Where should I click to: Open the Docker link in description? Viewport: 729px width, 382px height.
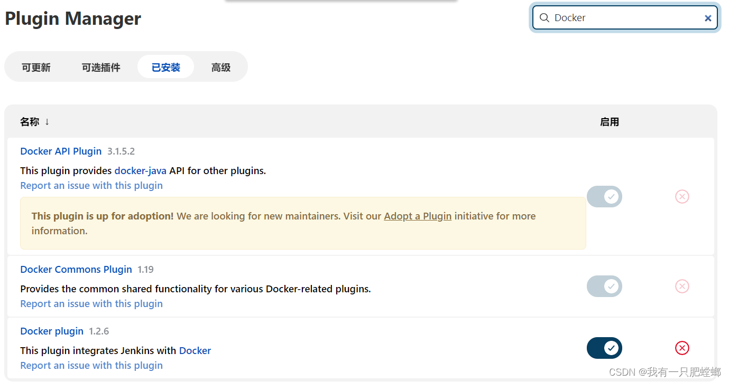pos(195,351)
